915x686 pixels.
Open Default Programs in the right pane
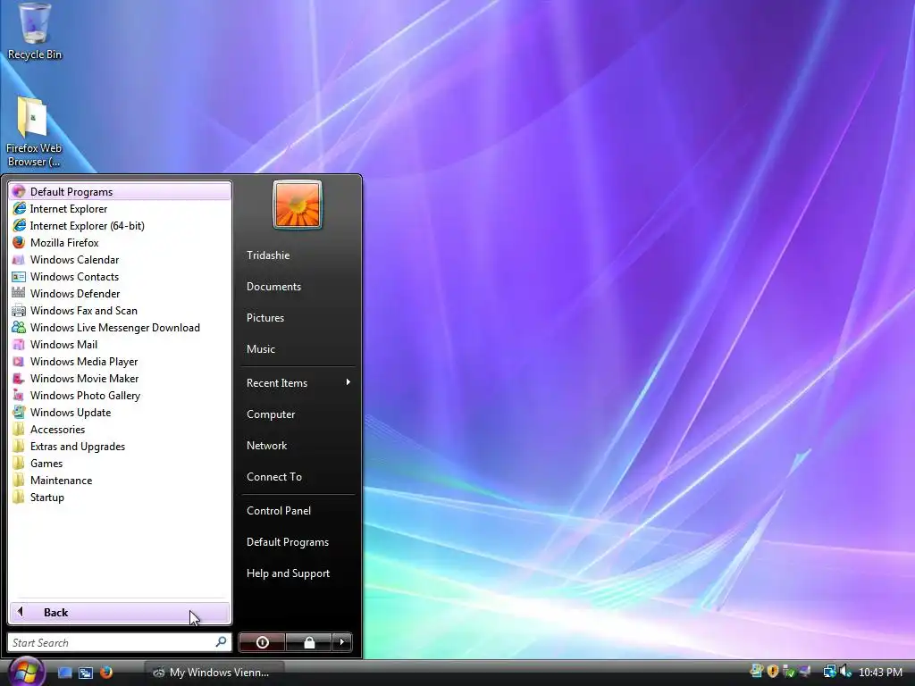pyautogui.click(x=298, y=542)
